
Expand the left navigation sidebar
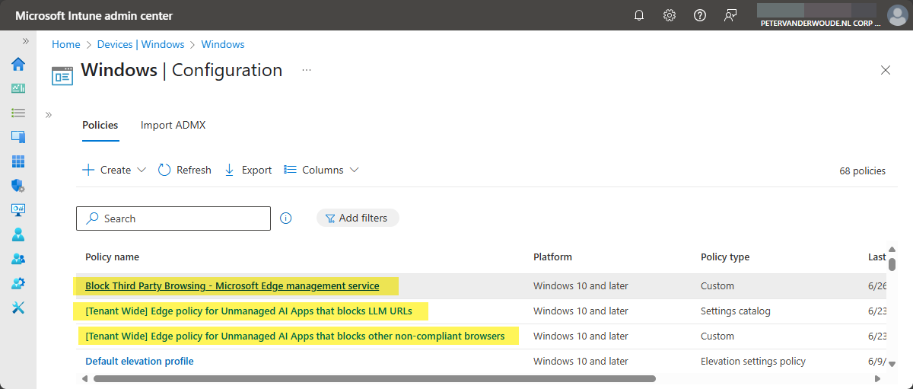point(25,41)
